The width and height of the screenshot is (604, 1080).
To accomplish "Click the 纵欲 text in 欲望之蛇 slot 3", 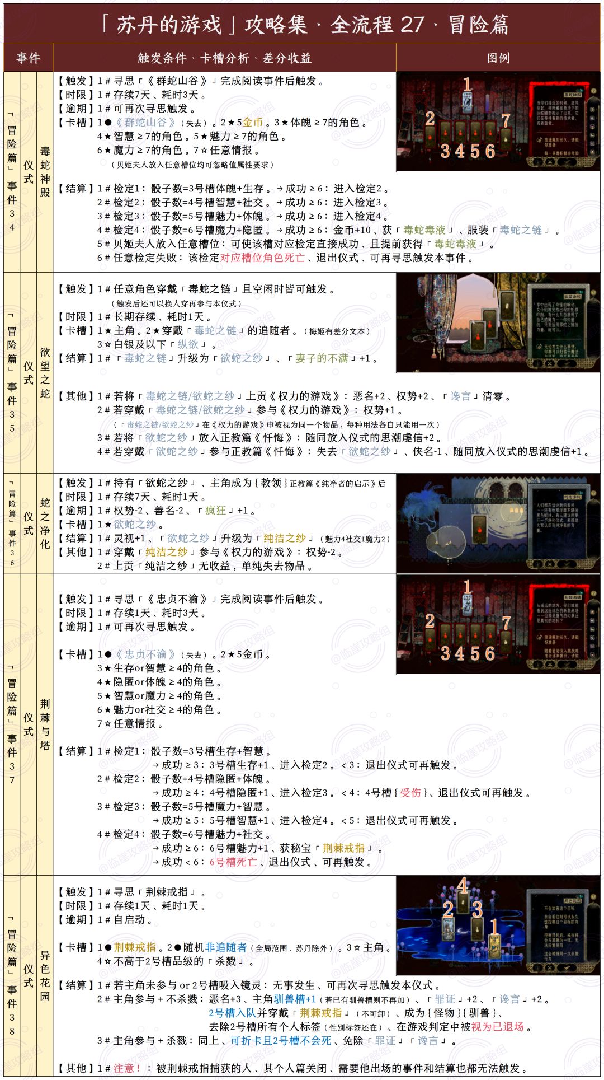I will click(x=188, y=344).
